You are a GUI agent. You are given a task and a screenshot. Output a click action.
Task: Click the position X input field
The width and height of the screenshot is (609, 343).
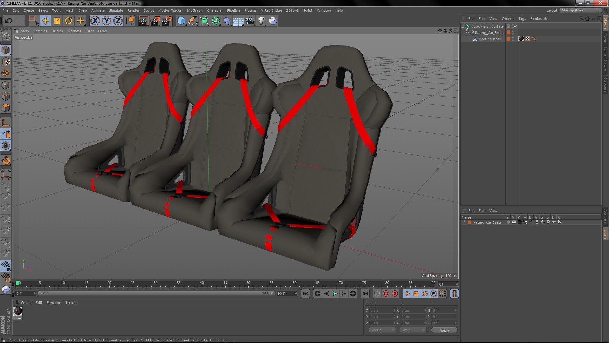point(382,310)
